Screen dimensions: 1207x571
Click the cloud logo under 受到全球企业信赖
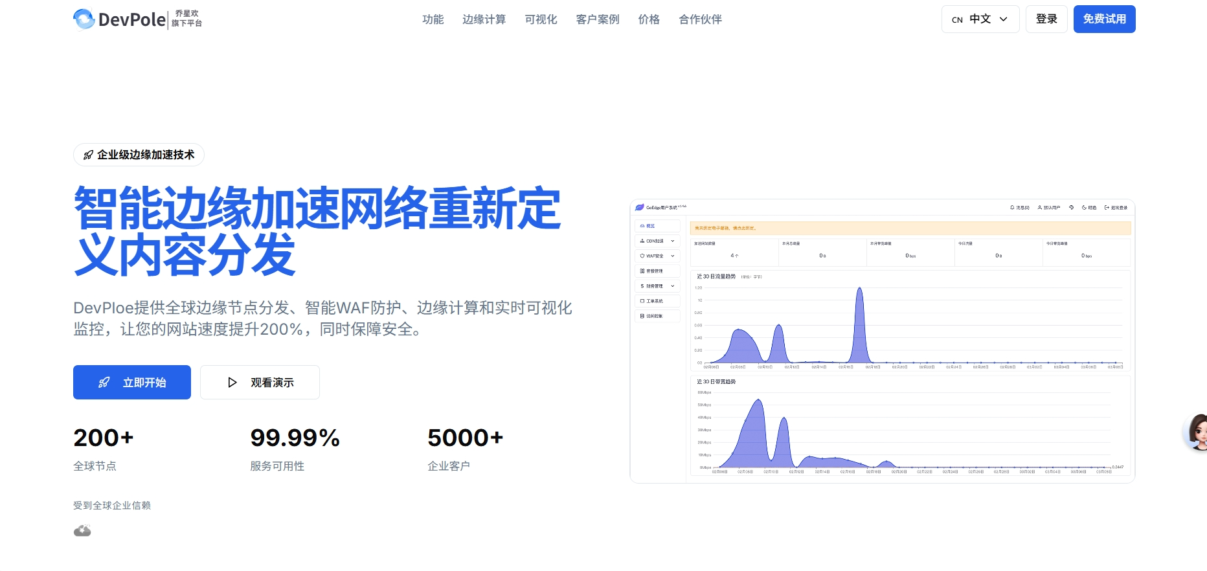pyautogui.click(x=82, y=531)
